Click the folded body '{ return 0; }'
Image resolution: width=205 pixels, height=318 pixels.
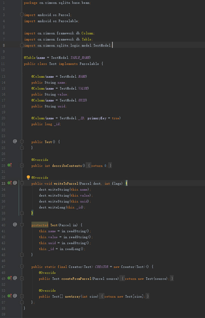tap(99, 166)
